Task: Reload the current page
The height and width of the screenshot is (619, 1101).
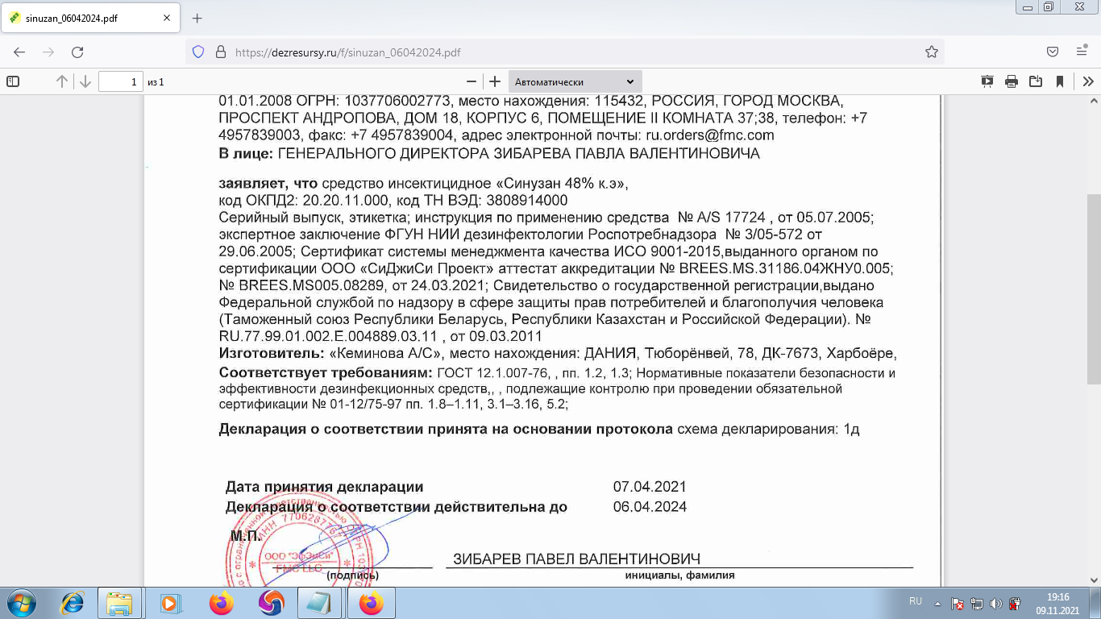Action: (x=77, y=52)
